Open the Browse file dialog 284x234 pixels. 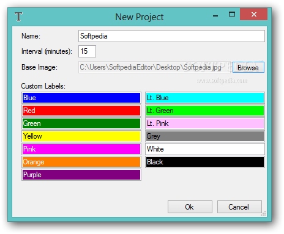(248, 67)
